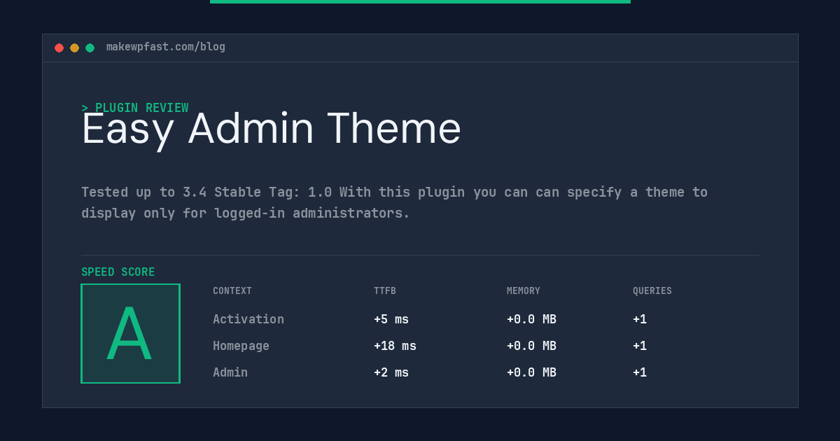840x441 pixels.
Task: Click the green maximize dot
Action: click(90, 48)
